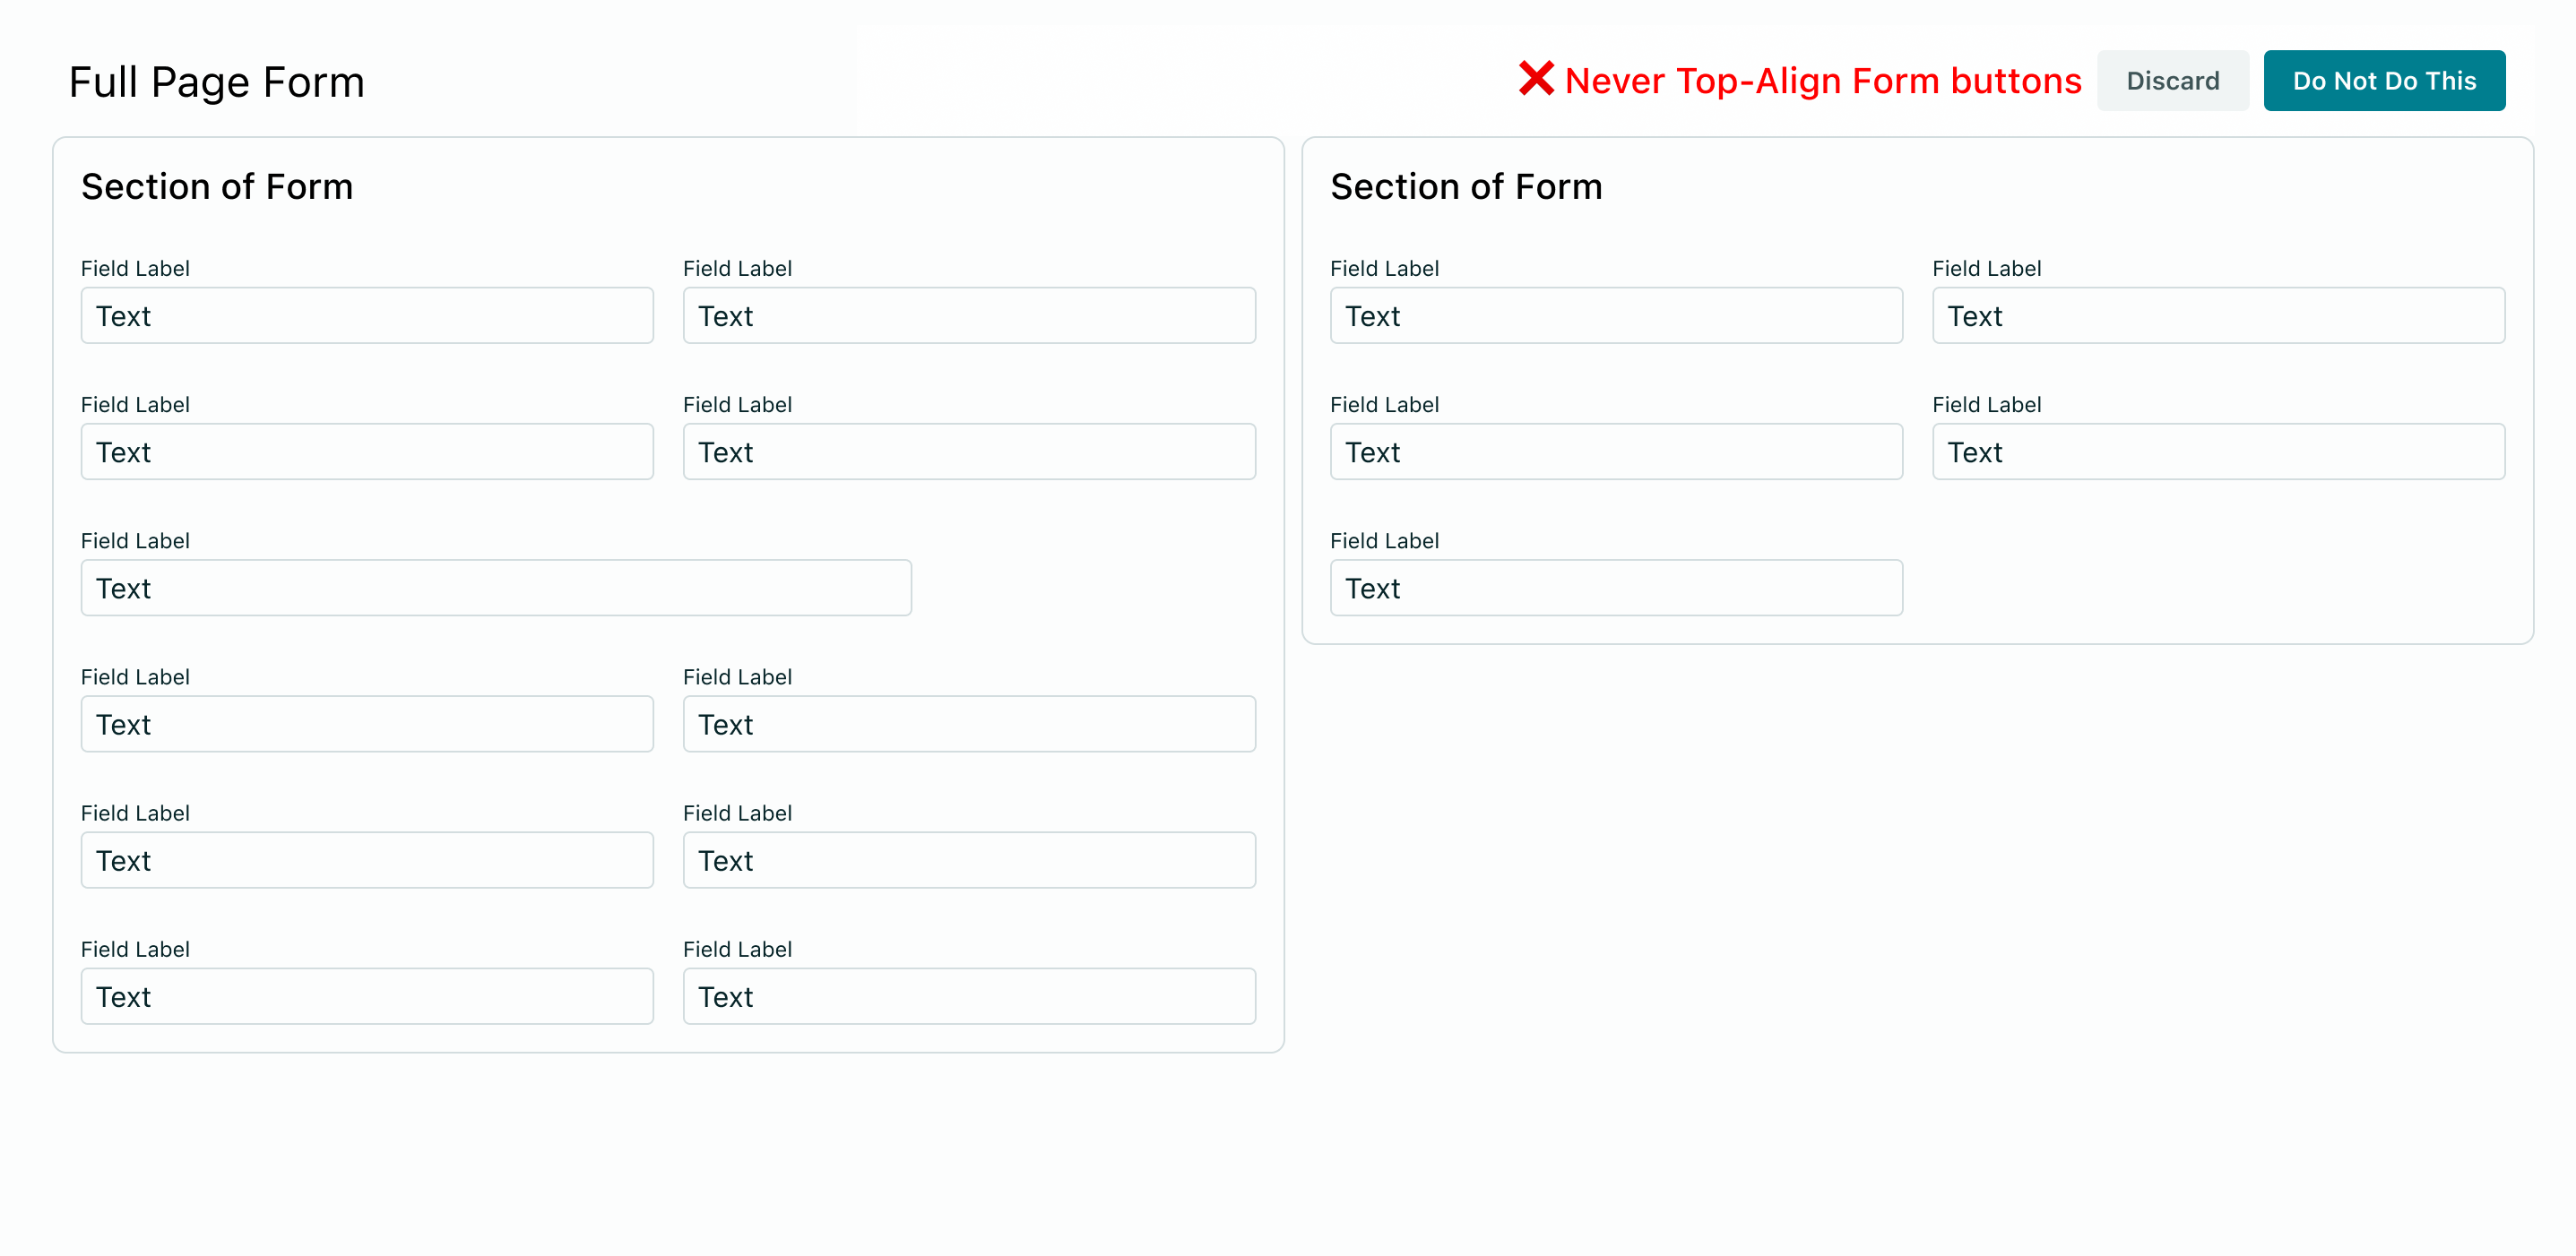This screenshot has height=1256, width=2576.
Task: Click the last-row right field in left section
Action: pos(969,995)
